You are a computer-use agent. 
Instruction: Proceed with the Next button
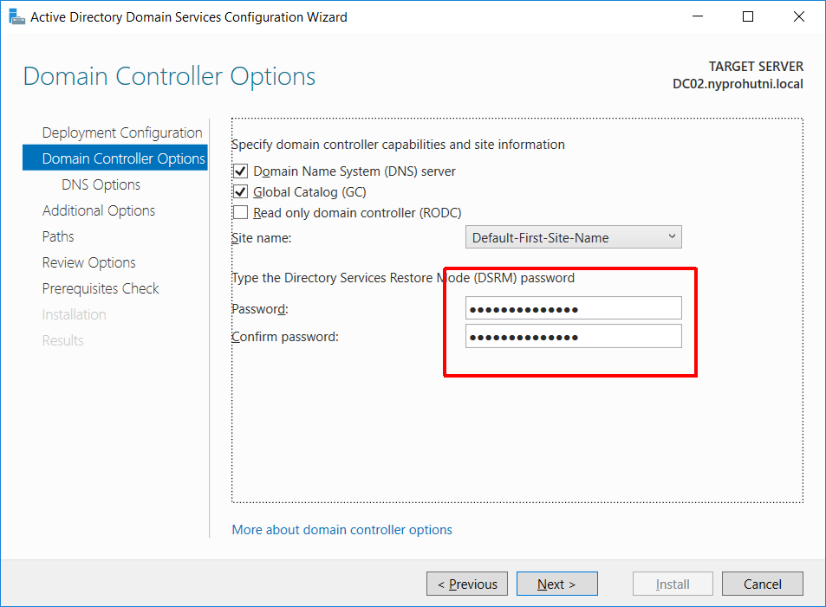pyautogui.click(x=556, y=584)
